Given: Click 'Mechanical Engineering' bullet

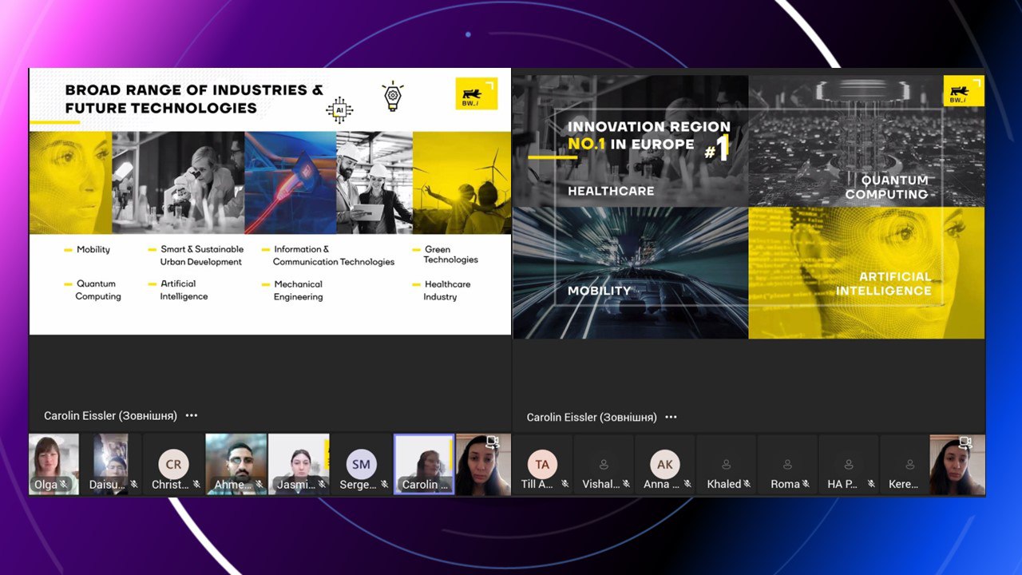Looking at the screenshot, I should click(x=299, y=291).
